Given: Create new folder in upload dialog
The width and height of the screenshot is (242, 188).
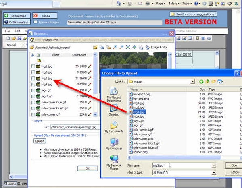Looking at the screenshot, I should (213, 81).
